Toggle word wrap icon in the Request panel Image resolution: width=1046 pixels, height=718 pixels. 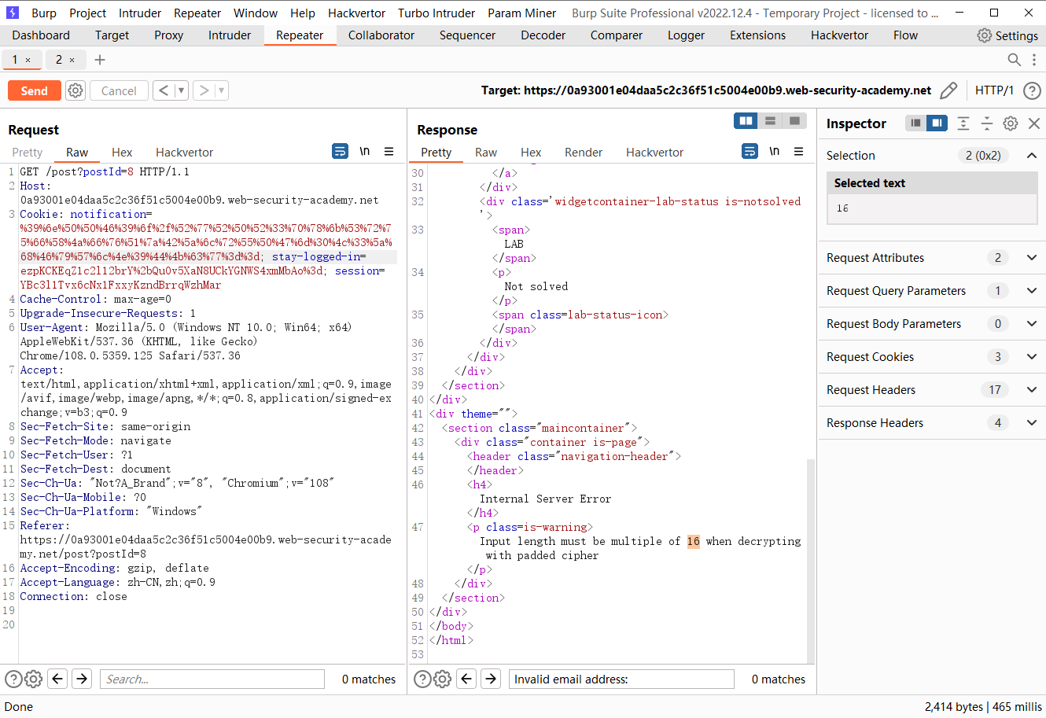coord(340,151)
